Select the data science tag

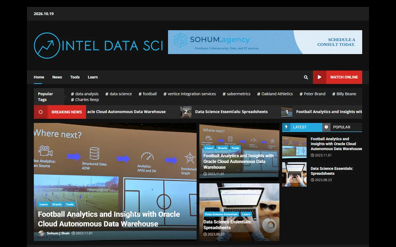click(118, 94)
